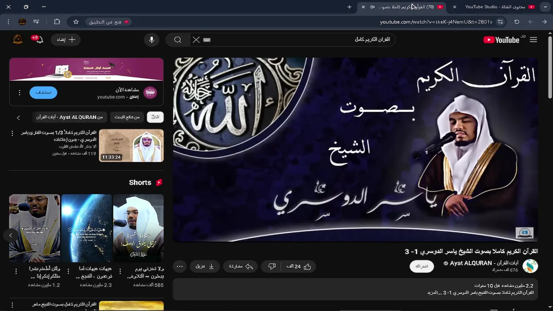Open the recommended video title 'القرآن الكريم كاملاً 1/3'
This screenshot has height=311, width=553.
[59, 136]
